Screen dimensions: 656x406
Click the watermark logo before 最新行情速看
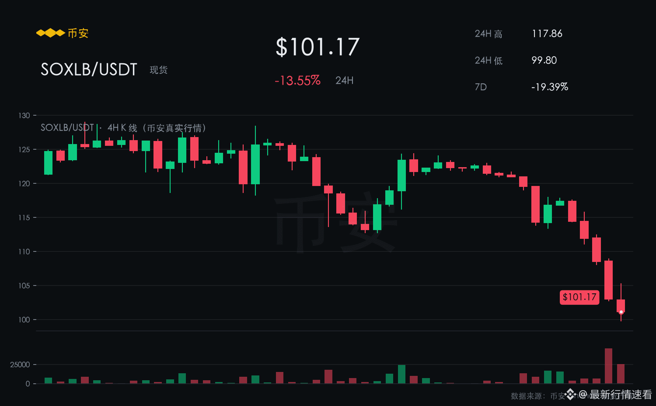click(570, 394)
